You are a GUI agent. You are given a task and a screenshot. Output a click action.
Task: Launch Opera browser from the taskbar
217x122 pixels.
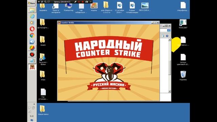32,29
